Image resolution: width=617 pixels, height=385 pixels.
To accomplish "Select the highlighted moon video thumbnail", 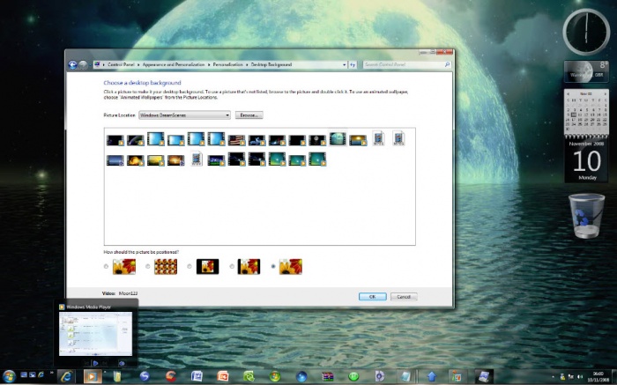I will tap(338, 139).
